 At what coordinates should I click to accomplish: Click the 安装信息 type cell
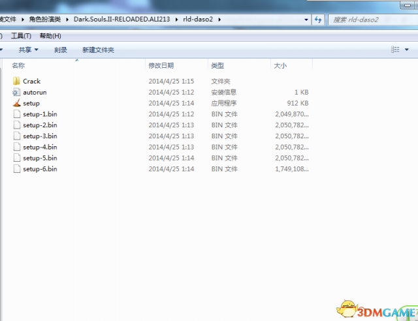tap(223, 92)
